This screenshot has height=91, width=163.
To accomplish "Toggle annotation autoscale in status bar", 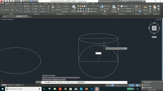I will 140,85.
